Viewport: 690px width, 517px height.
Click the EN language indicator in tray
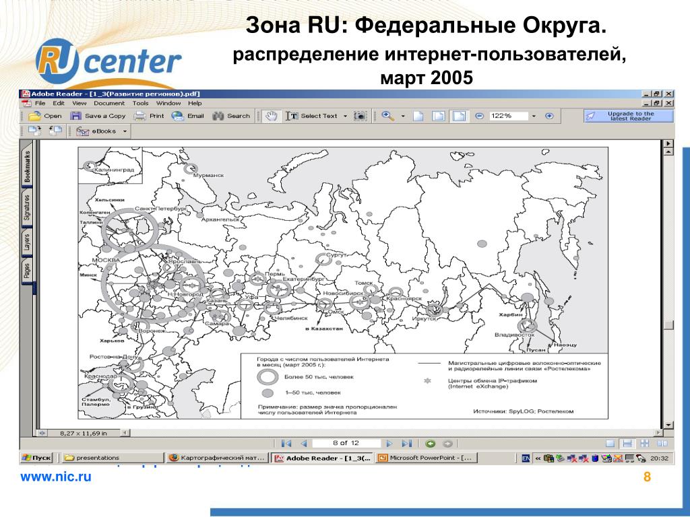click(x=526, y=458)
